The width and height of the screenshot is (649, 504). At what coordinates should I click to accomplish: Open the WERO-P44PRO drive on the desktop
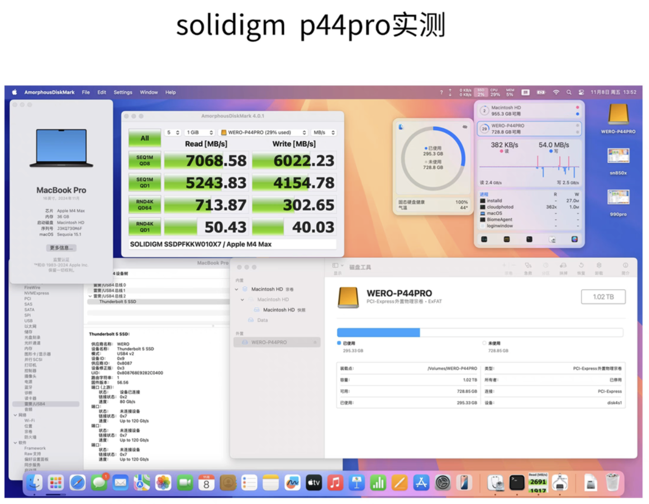618,119
